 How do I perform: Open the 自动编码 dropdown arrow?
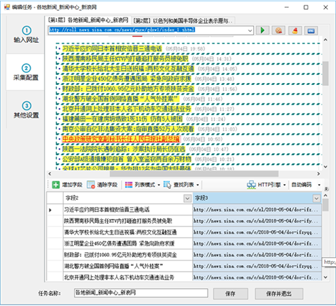click(x=319, y=185)
